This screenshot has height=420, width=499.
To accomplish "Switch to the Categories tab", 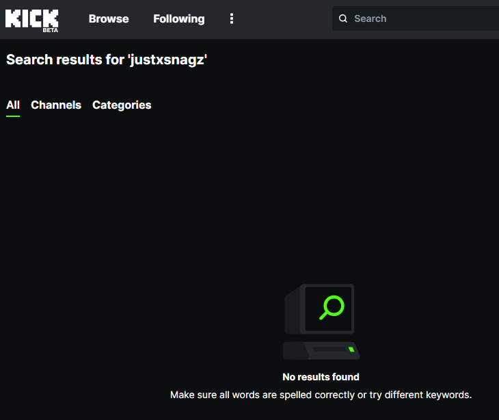I will coord(122,105).
